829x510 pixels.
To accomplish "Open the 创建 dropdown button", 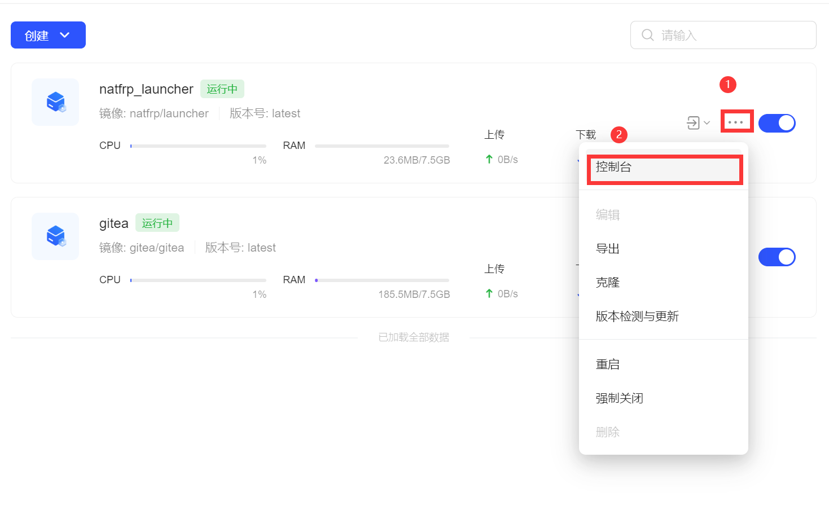I will [x=48, y=35].
